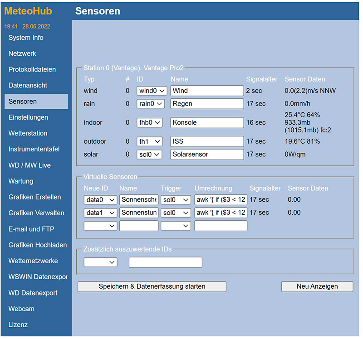The height and width of the screenshot is (339, 363).
Task: Open the sol0 ID dropdown in solar row
Action: (x=149, y=155)
